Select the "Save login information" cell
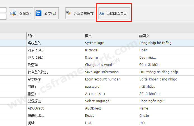The height and width of the screenshot is (126, 194). click(102, 72)
